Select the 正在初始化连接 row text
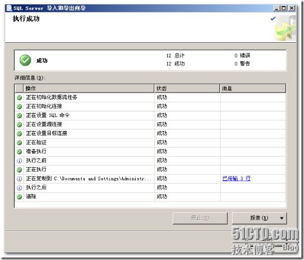This screenshot has width=304, height=260. coord(44,107)
